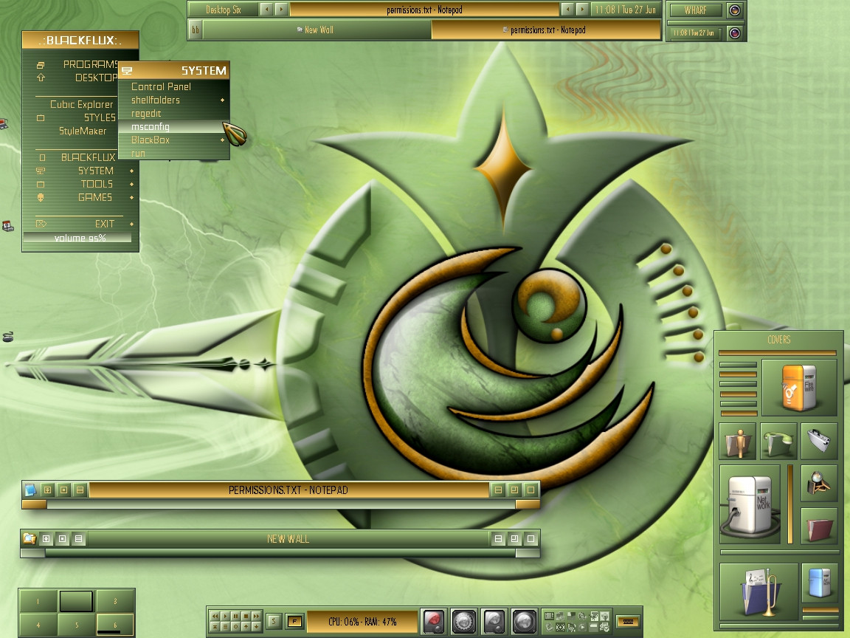
Task: Toggle the F button beside CPU readout
Action: click(x=295, y=621)
